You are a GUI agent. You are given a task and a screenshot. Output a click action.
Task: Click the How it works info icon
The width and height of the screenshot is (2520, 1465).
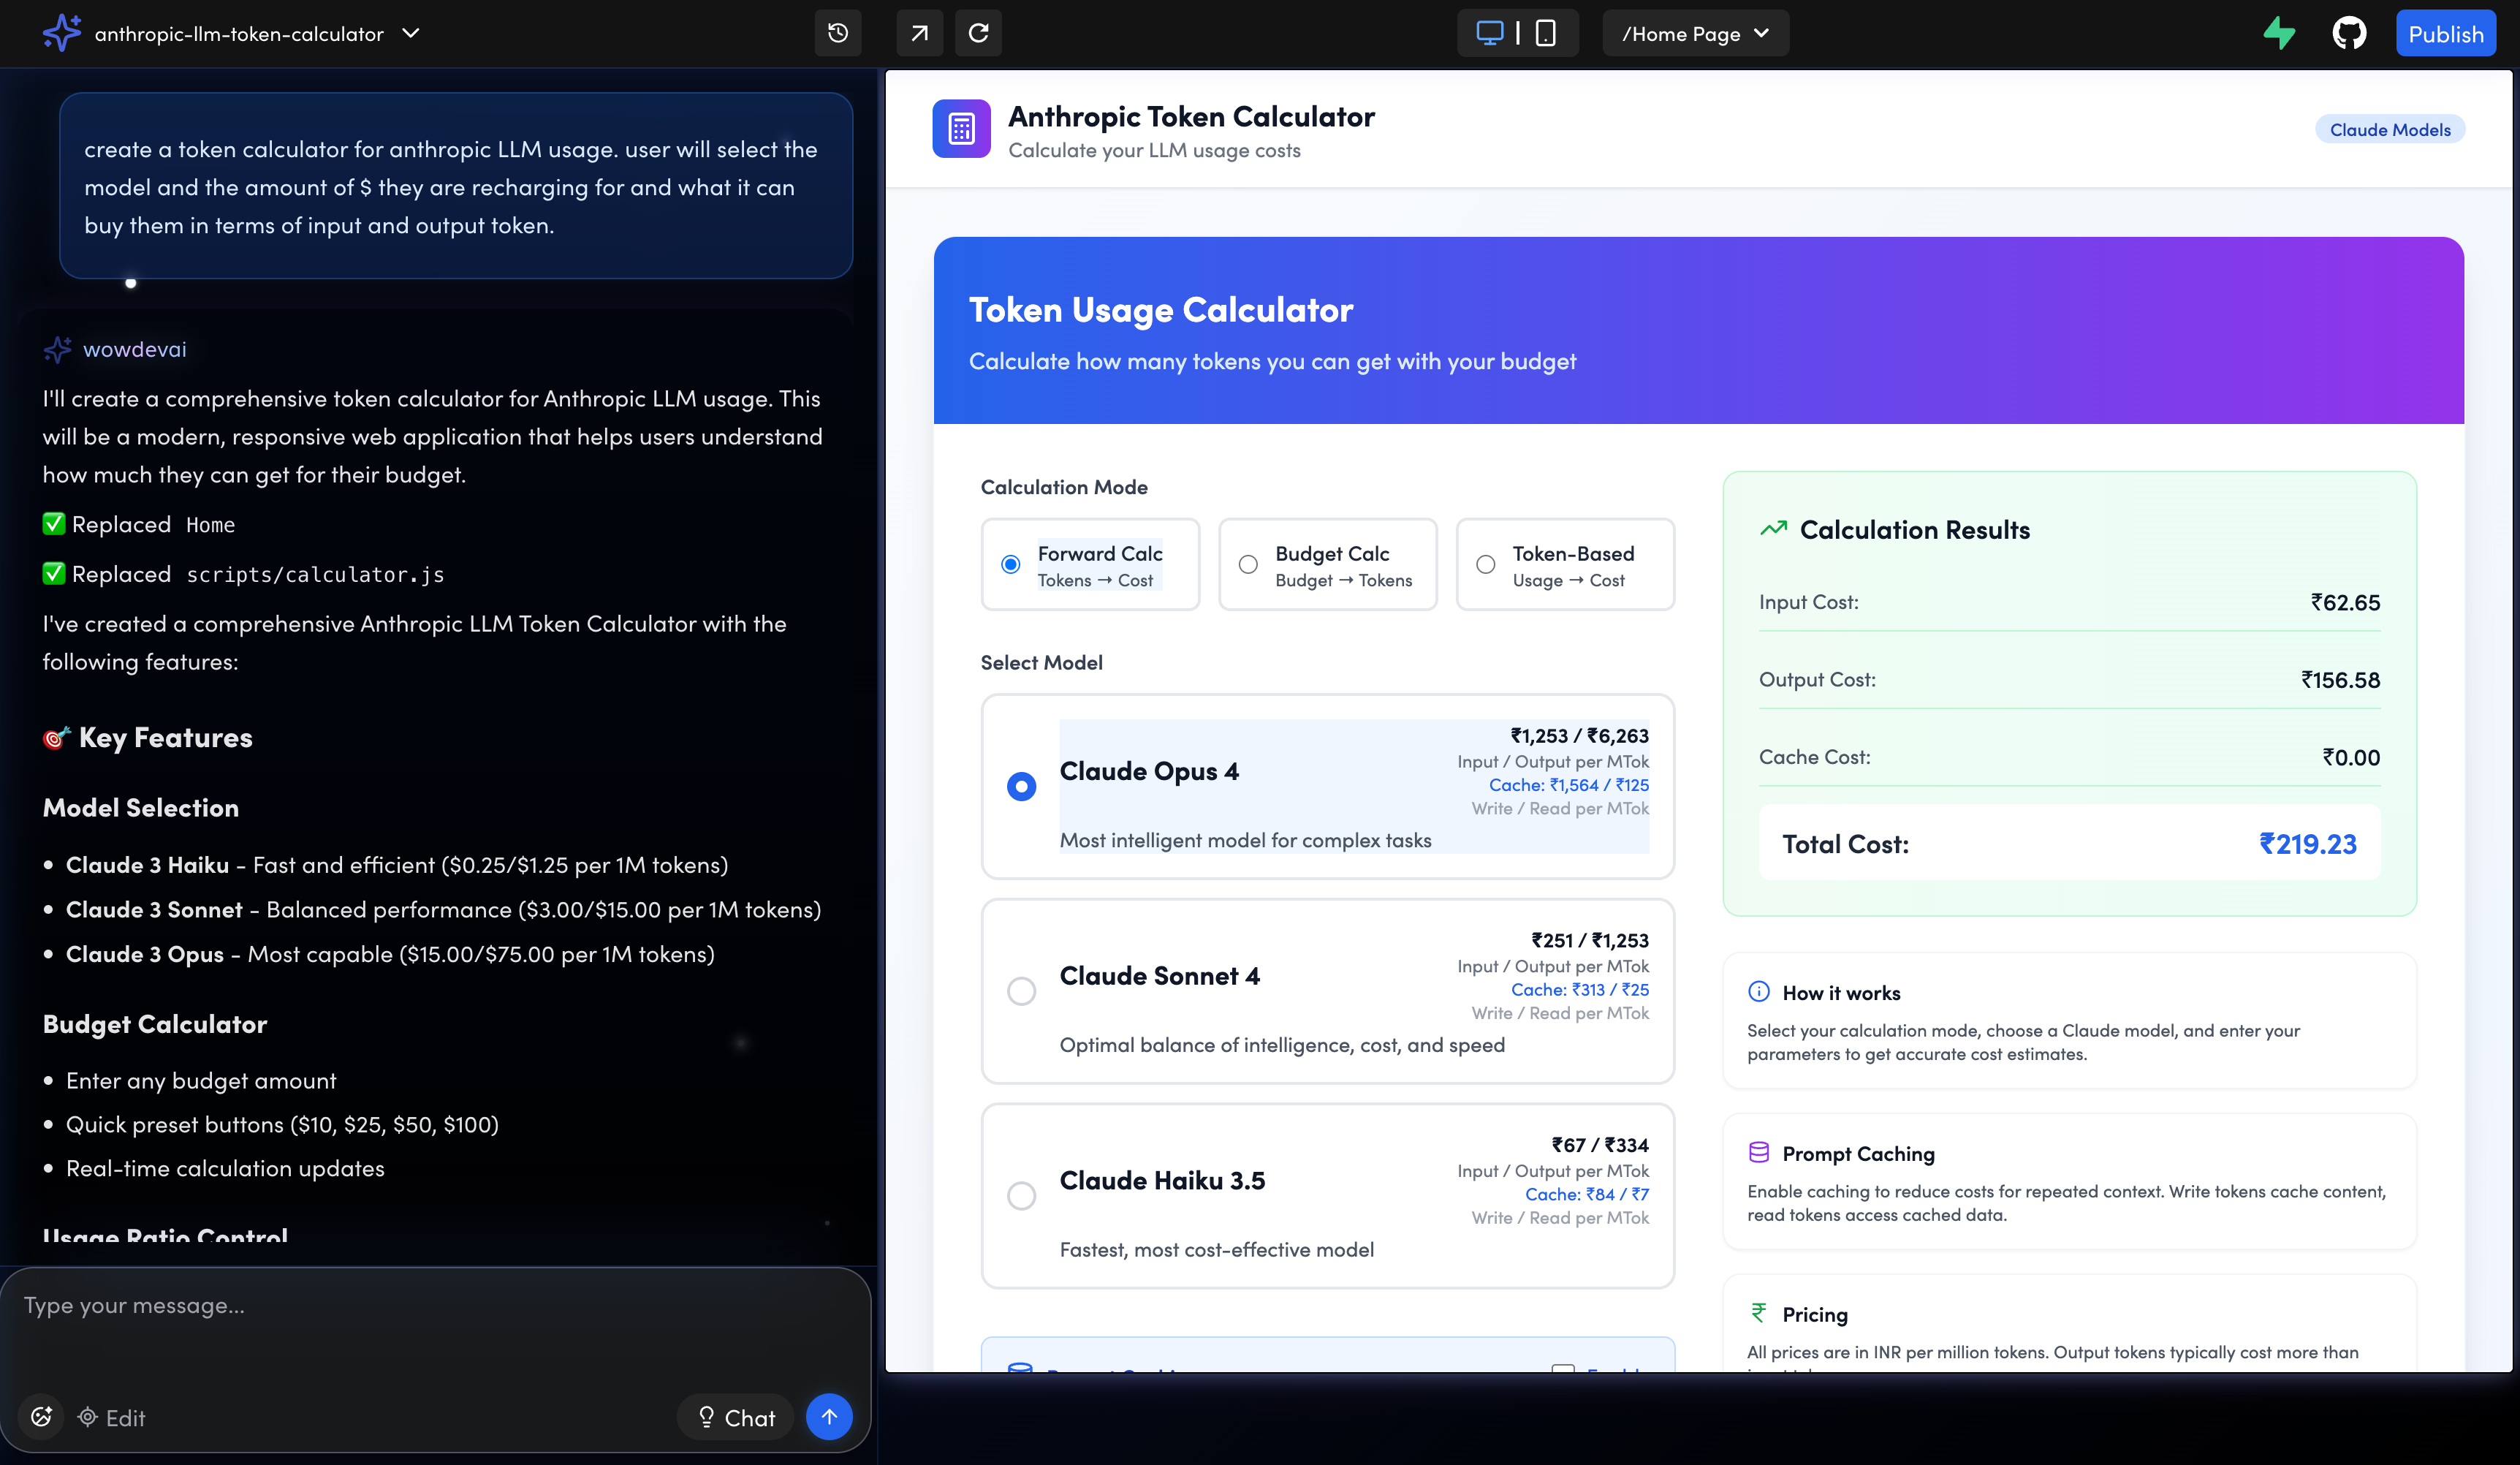1758,991
